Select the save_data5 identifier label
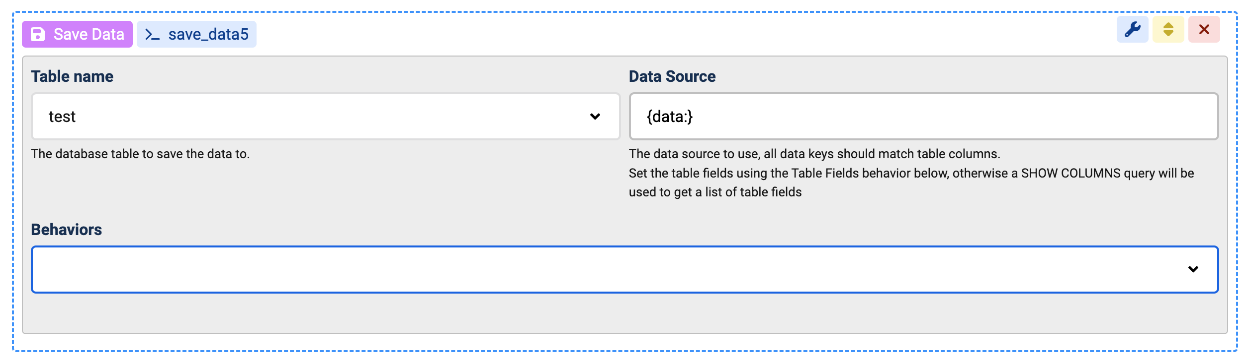Image resolution: width=1247 pixels, height=364 pixels. point(208,34)
